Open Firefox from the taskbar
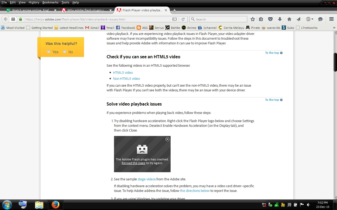Image resolution: width=337 pixels, height=210 pixels. (x=55, y=204)
